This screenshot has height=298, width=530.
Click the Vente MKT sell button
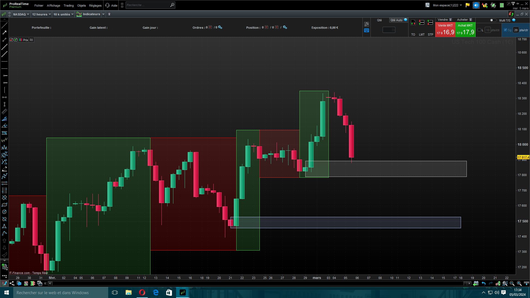pyautogui.click(x=445, y=30)
